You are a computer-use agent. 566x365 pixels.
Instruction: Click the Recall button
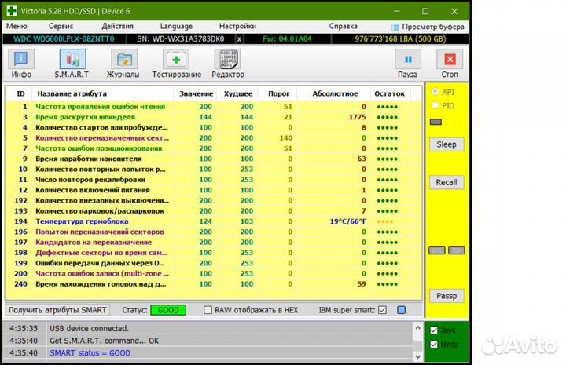[x=447, y=182]
